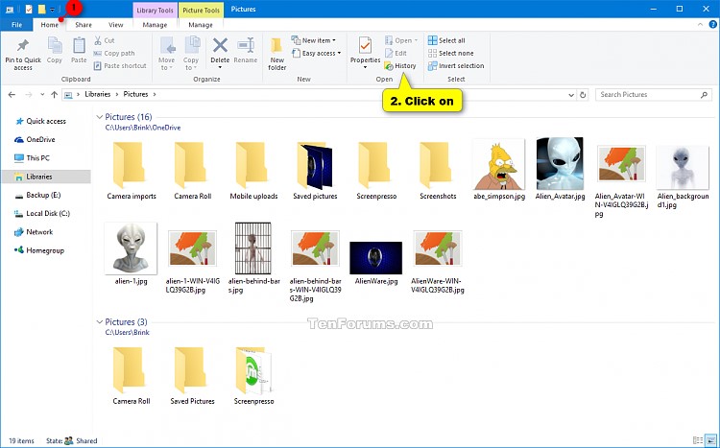Image resolution: width=720 pixels, height=448 pixels.
Task: Open the Easy access dropdown
Action: click(x=317, y=54)
